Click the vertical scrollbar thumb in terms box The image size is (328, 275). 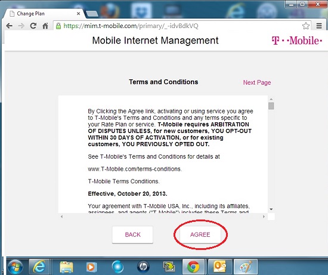click(x=271, y=106)
